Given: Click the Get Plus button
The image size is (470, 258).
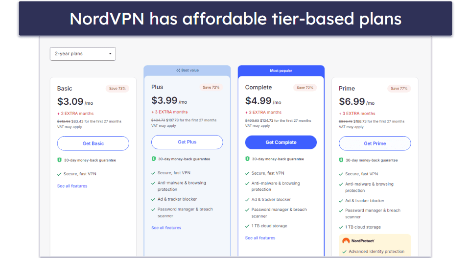Looking at the screenshot, I should pyautogui.click(x=187, y=142).
